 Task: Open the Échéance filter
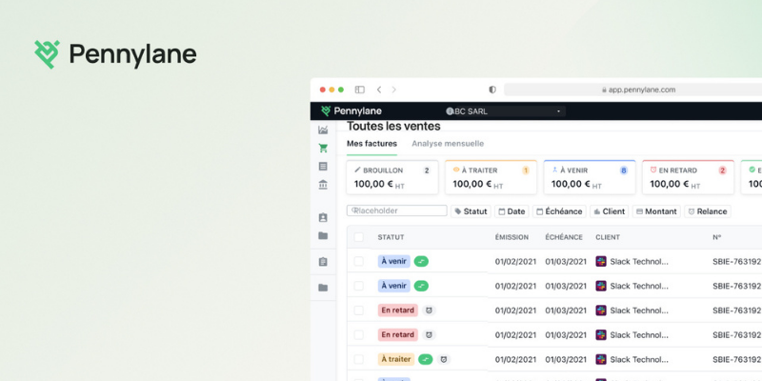pyautogui.click(x=559, y=211)
